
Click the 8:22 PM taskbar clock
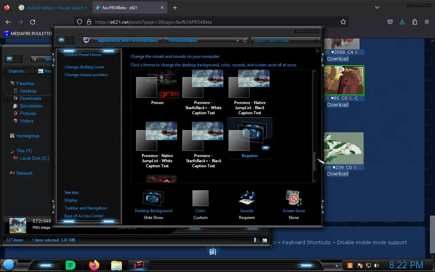point(406,265)
